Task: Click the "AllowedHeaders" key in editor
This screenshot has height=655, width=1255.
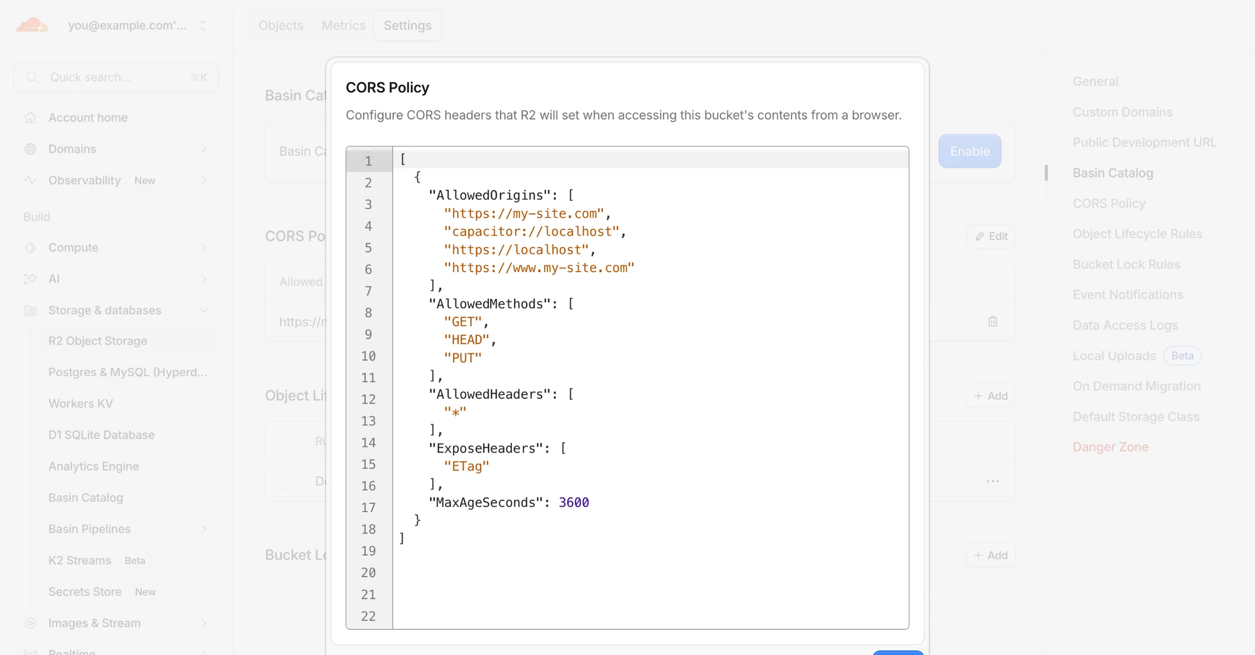Action: click(x=489, y=394)
